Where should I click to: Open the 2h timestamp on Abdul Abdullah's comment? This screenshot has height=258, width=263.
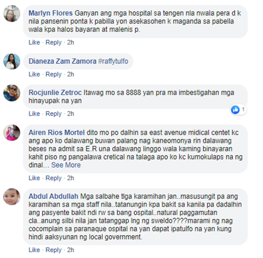[x=70, y=250]
